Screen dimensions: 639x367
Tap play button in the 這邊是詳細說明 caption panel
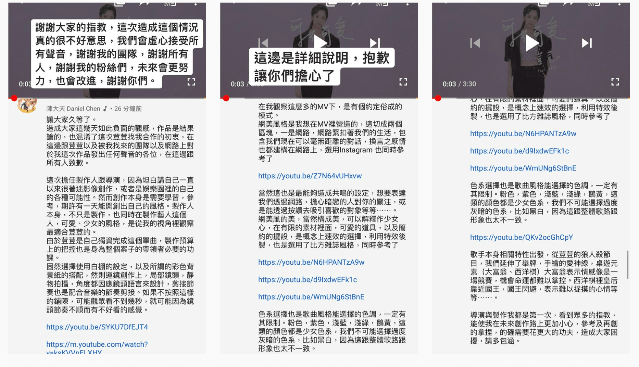320,42
